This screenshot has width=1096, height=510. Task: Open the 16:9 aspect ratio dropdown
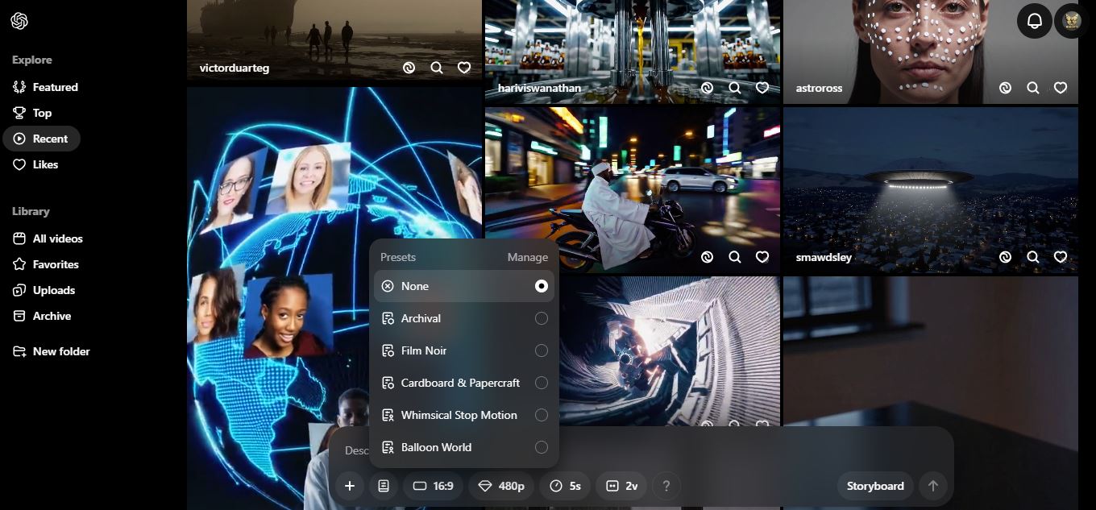[434, 486]
